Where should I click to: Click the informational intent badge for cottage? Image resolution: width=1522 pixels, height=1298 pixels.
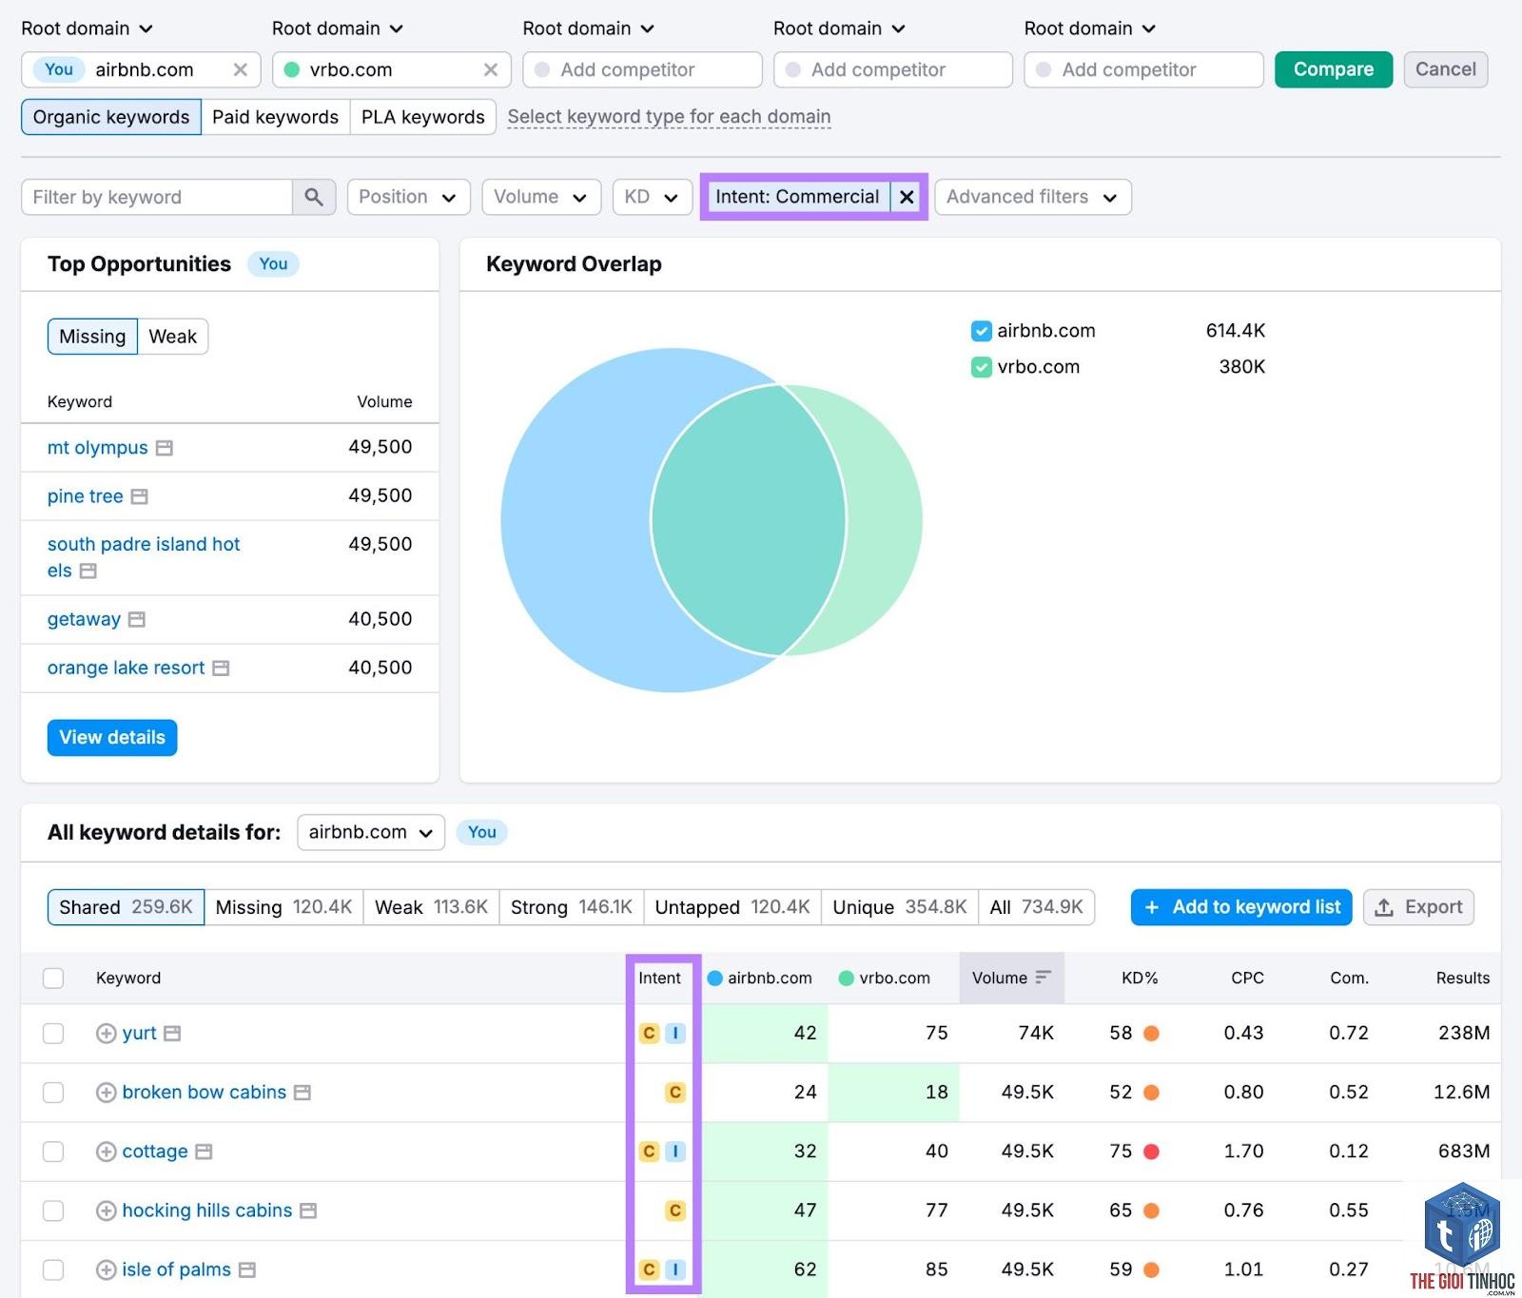[x=675, y=1152]
